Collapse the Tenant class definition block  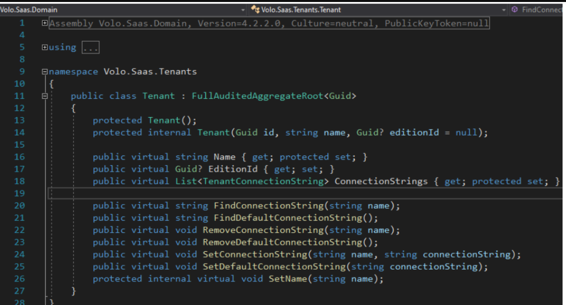[45, 96]
